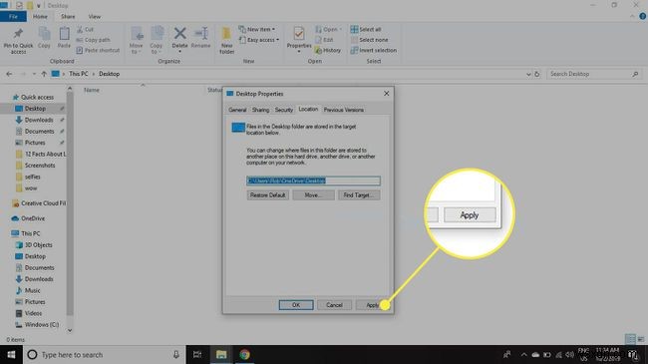The height and width of the screenshot is (364, 648).
Task: Click the Delete ribbon icon
Action: (x=179, y=39)
